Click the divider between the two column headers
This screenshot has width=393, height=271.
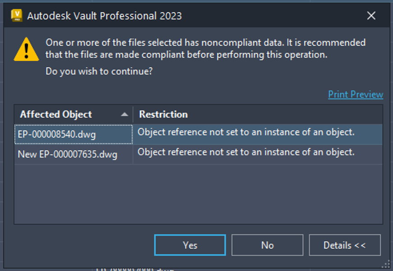133,115
